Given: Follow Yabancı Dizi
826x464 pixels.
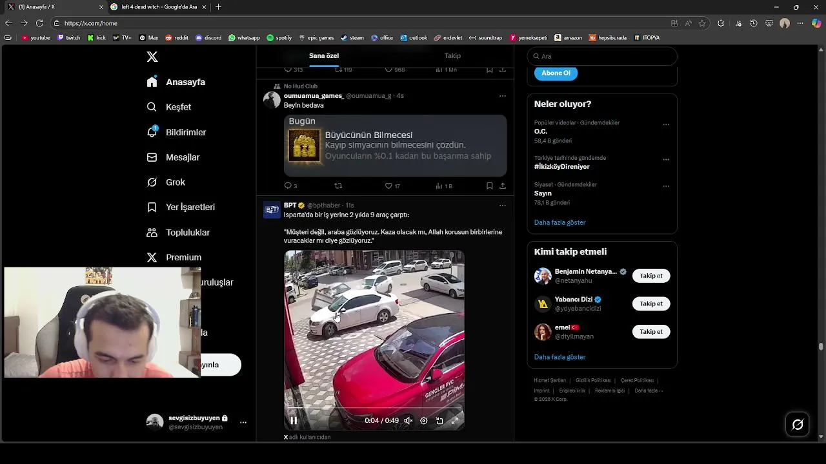Looking at the screenshot, I should [651, 304].
